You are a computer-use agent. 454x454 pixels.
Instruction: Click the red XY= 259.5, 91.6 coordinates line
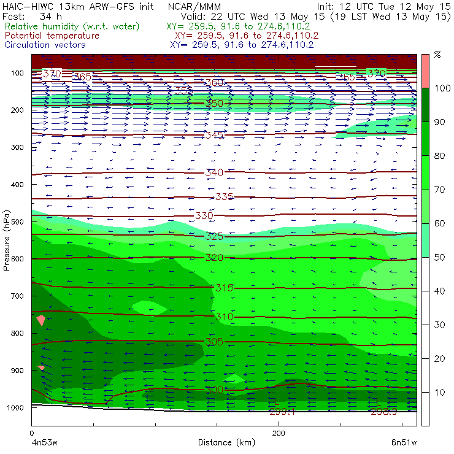tap(247, 36)
